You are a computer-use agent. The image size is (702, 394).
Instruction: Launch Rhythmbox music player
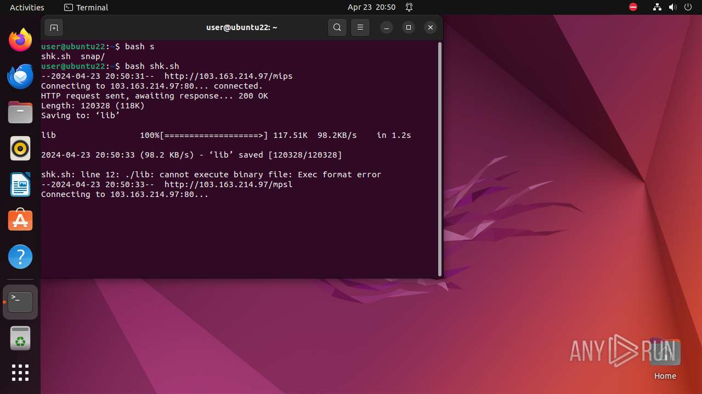[x=20, y=148]
